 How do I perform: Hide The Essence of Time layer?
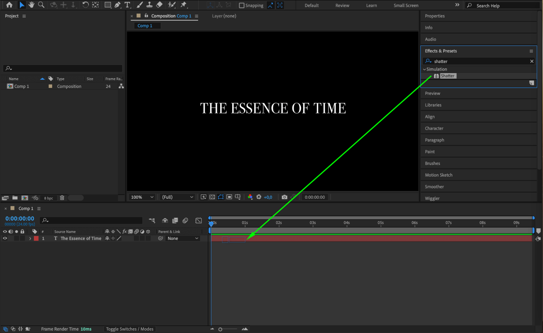[x=5, y=238]
